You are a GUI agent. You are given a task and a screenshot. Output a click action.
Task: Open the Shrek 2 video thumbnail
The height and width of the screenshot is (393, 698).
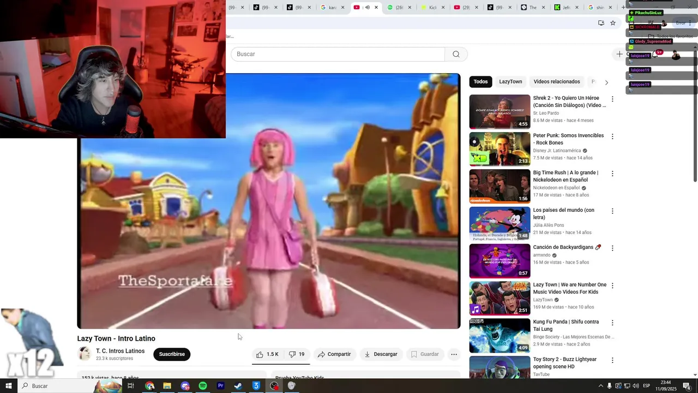(x=500, y=112)
